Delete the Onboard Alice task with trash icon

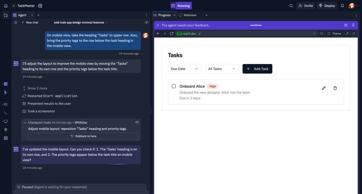(335, 88)
